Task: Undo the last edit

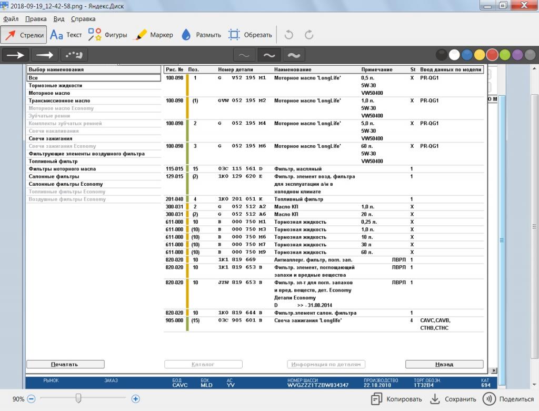Action: pyautogui.click(x=289, y=35)
